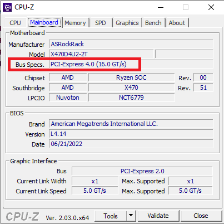Click the LPCIO Nuvoton field
Viewport: 224px width, 224px height.
tap(68, 98)
